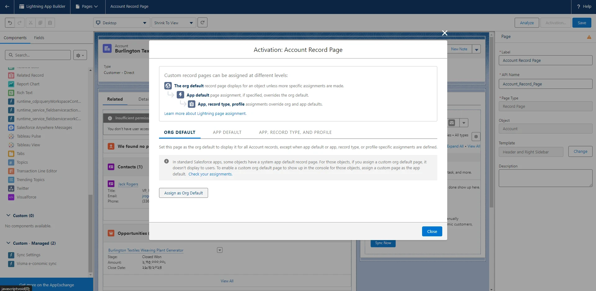Click the New Note button

coord(459,49)
